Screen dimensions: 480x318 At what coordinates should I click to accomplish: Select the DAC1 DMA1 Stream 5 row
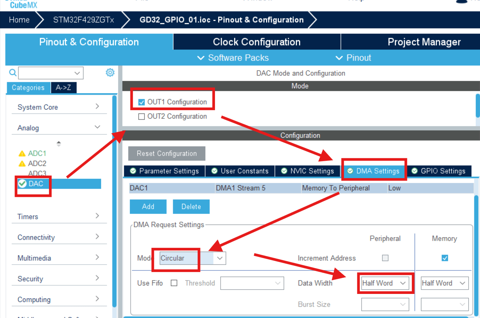(301, 188)
